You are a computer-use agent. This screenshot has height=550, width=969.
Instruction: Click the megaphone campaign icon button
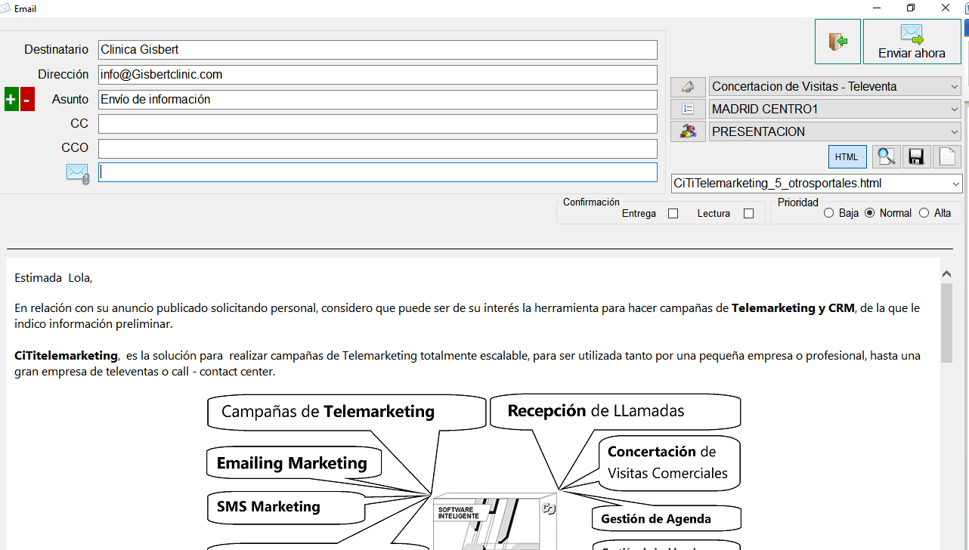point(688,87)
